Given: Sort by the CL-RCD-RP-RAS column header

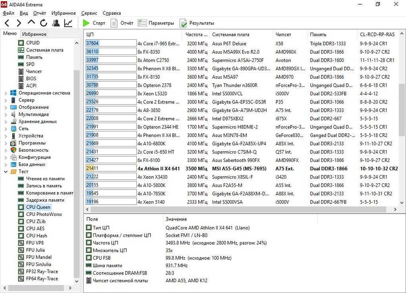Looking at the screenshot, I should tap(378, 34).
